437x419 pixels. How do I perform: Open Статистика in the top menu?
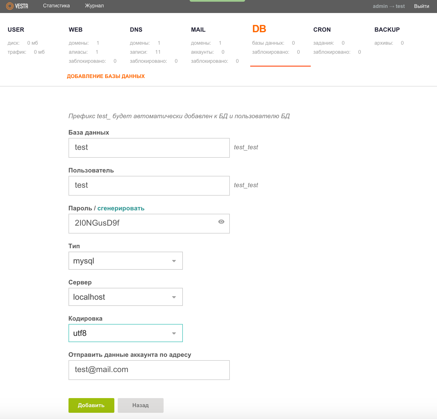click(56, 6)
